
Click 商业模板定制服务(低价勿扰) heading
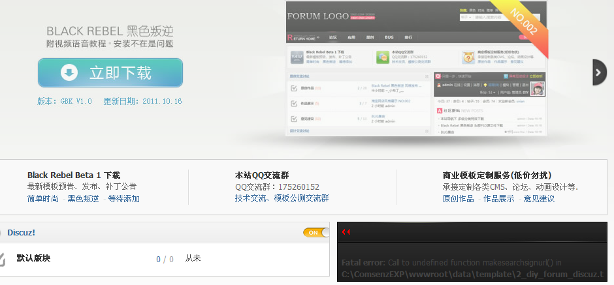[x=497, y=175]
